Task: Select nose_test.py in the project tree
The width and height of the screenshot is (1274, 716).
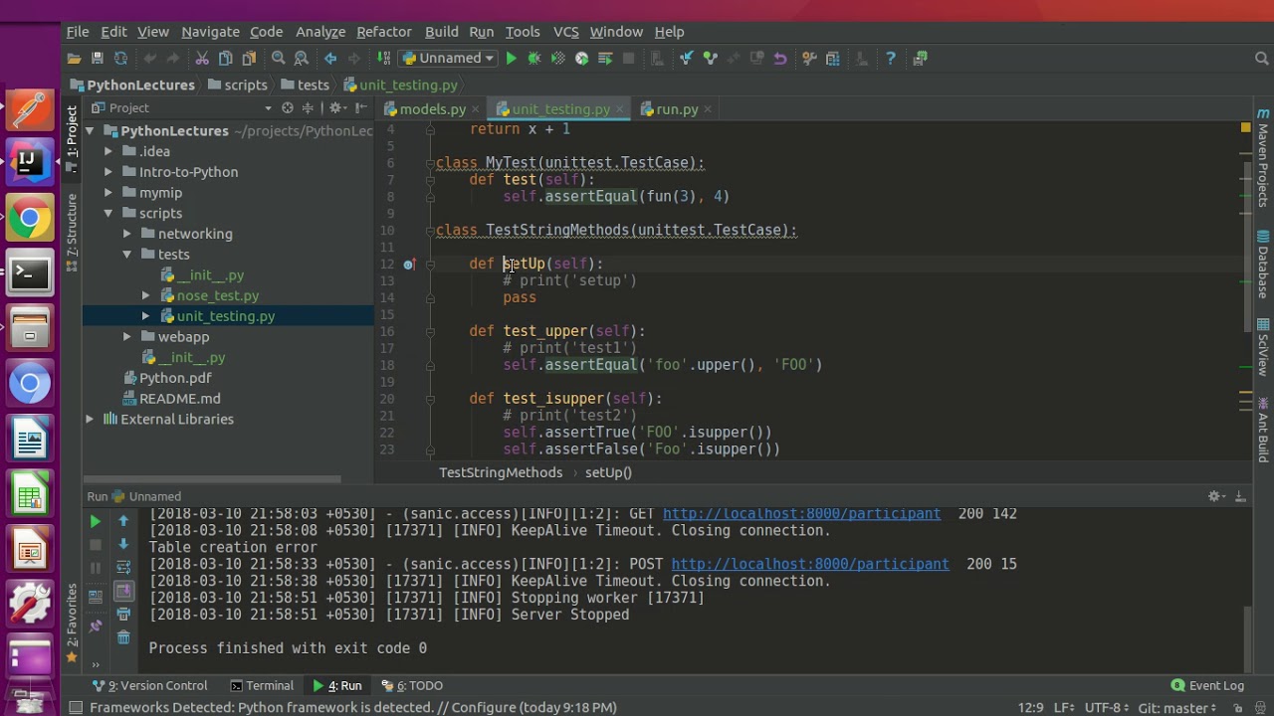Action: tap(218, 295)
